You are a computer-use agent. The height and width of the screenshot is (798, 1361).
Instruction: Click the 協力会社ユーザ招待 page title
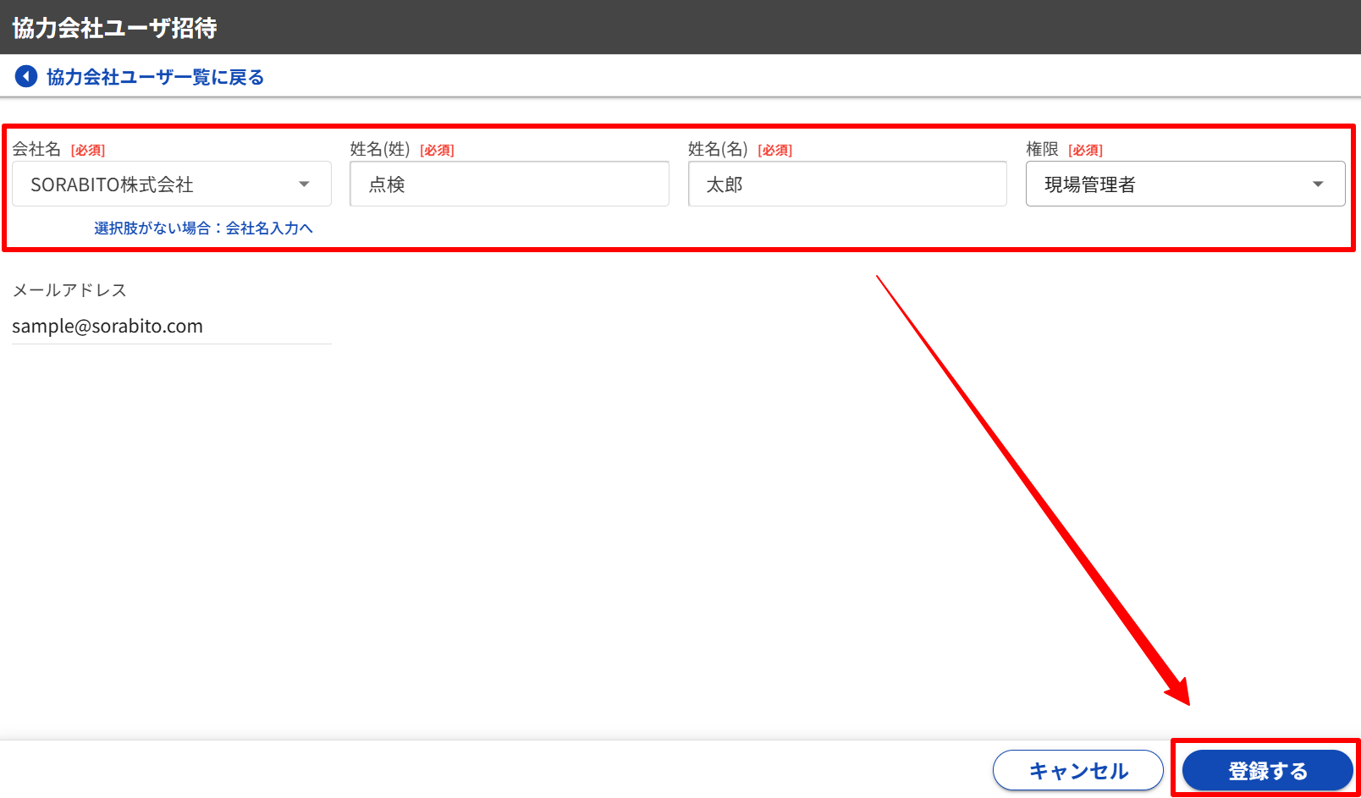[x=115, y=28]
